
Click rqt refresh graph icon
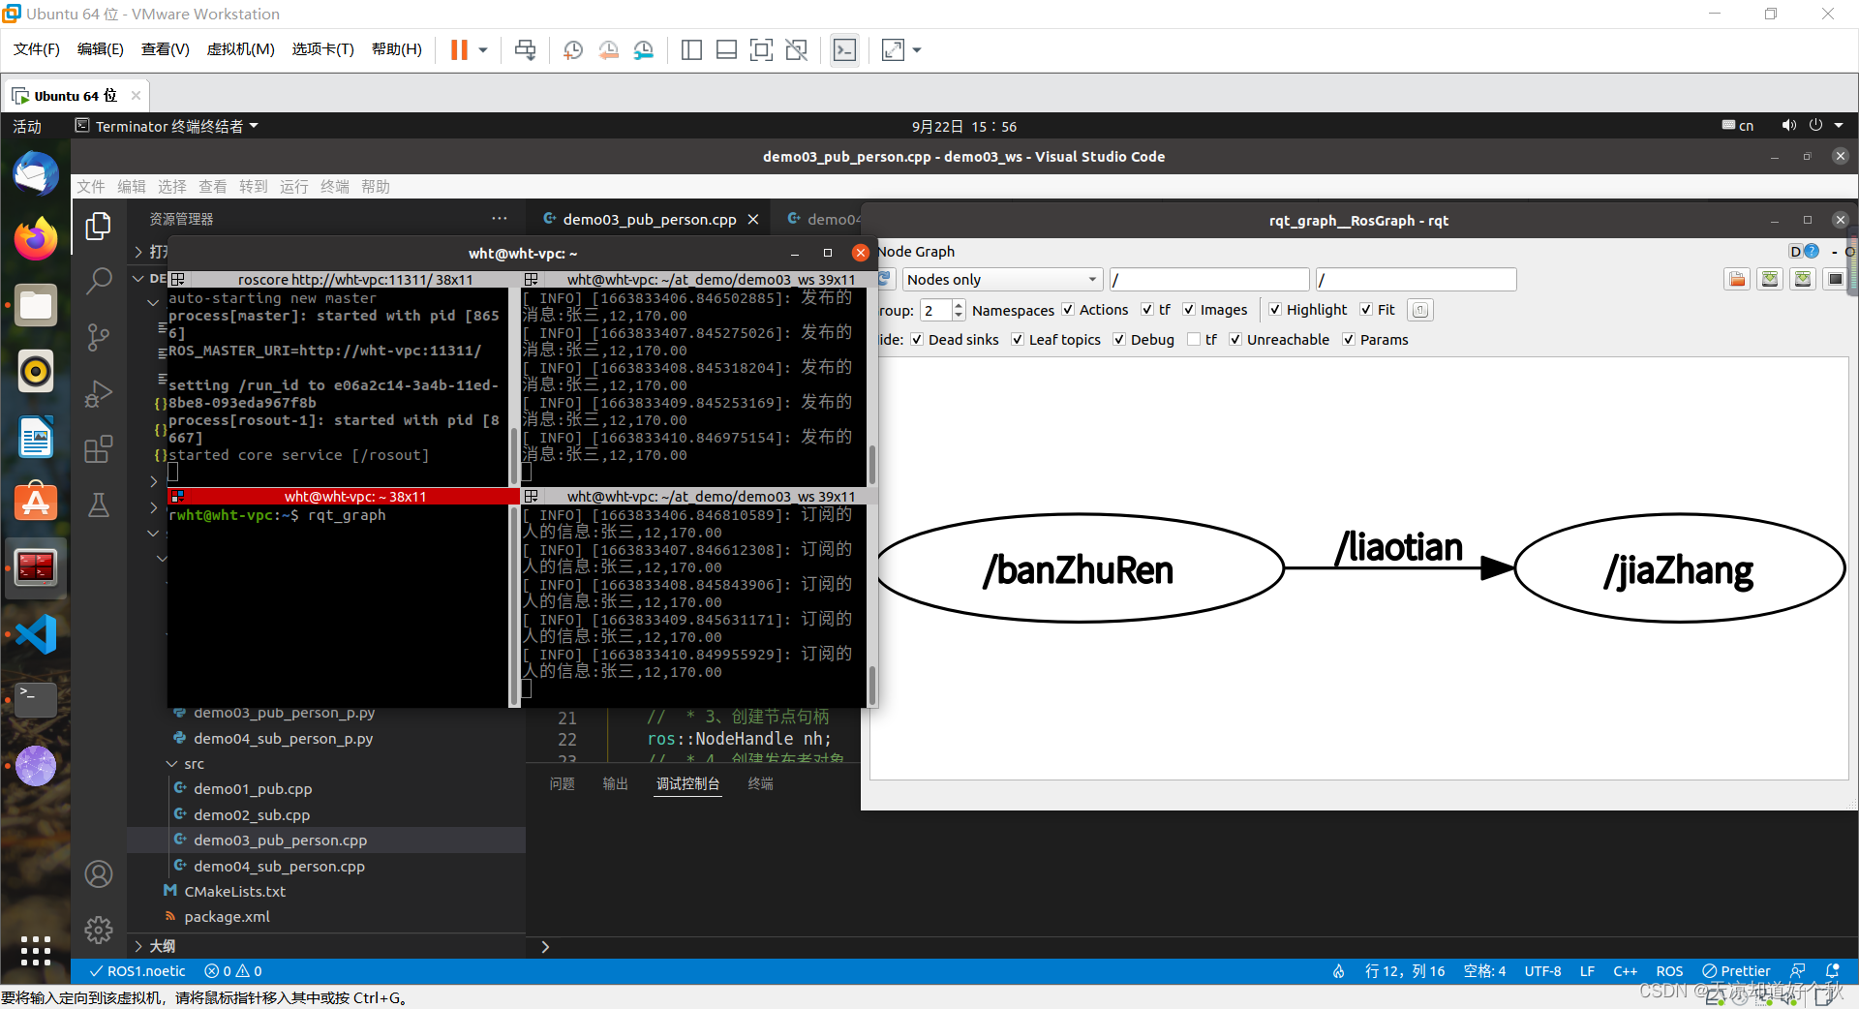tap(884, 279)
